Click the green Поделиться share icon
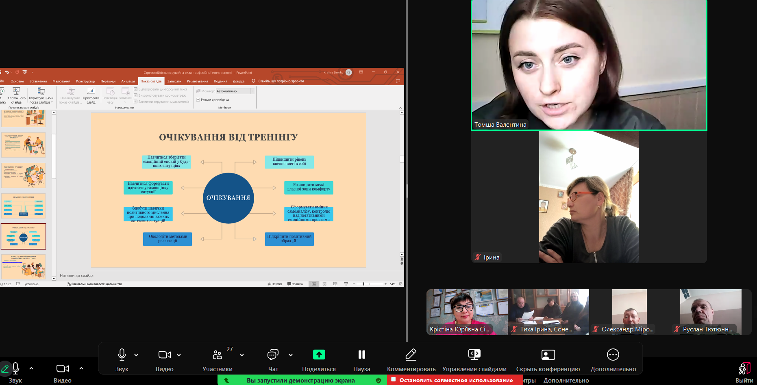 (319, 355)
